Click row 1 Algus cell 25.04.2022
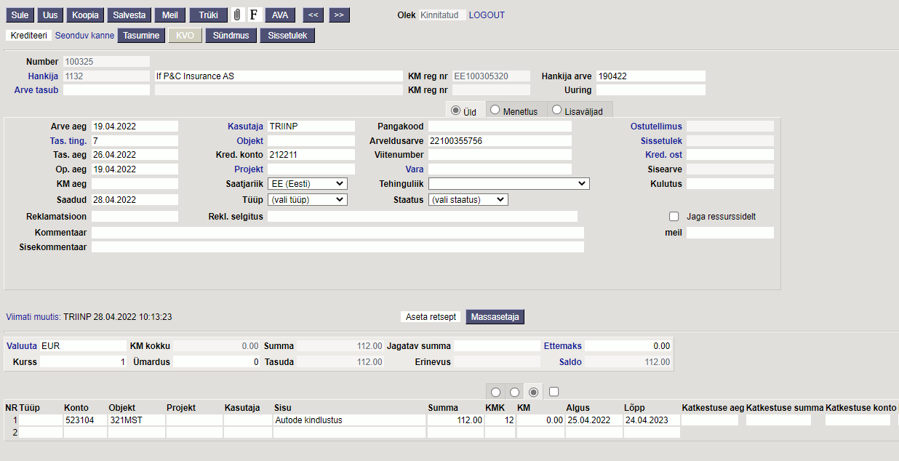This screenshot has height=461, width=899. click(x=594, y=420)
